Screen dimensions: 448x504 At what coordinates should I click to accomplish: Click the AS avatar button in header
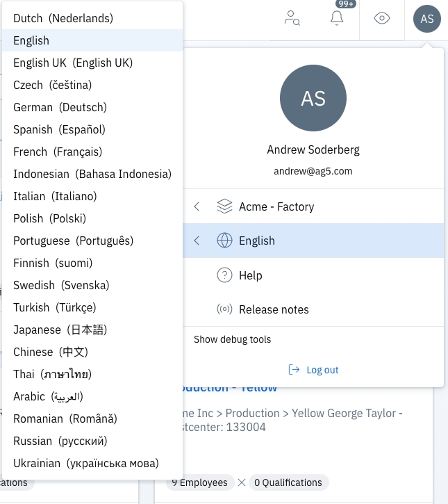tap(426, 19)
